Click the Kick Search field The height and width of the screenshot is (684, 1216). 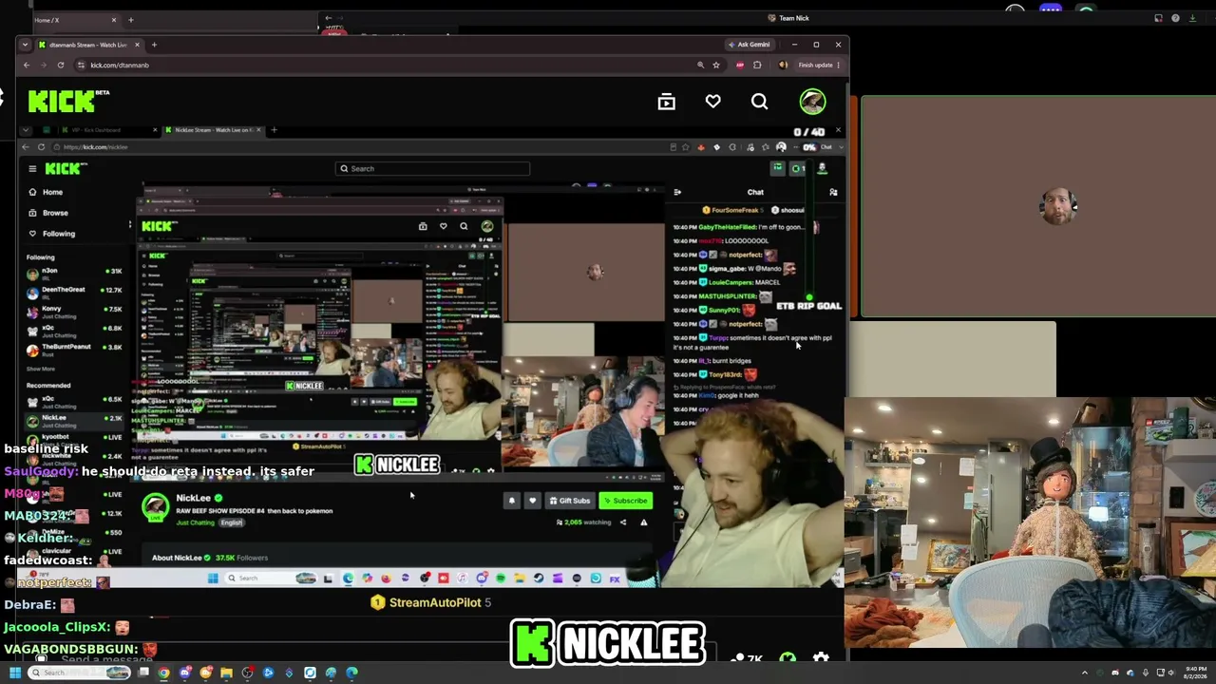(x=433, y=169)
